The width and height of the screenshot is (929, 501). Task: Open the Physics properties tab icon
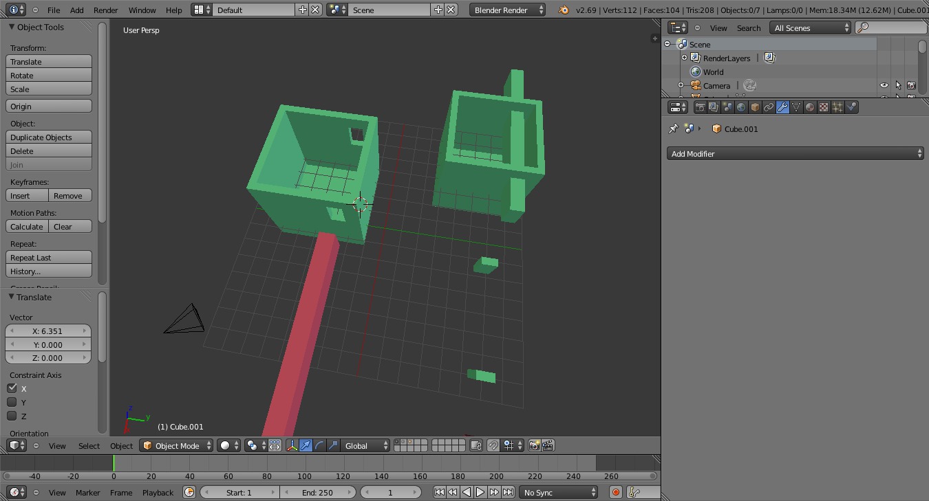point(851,107)
